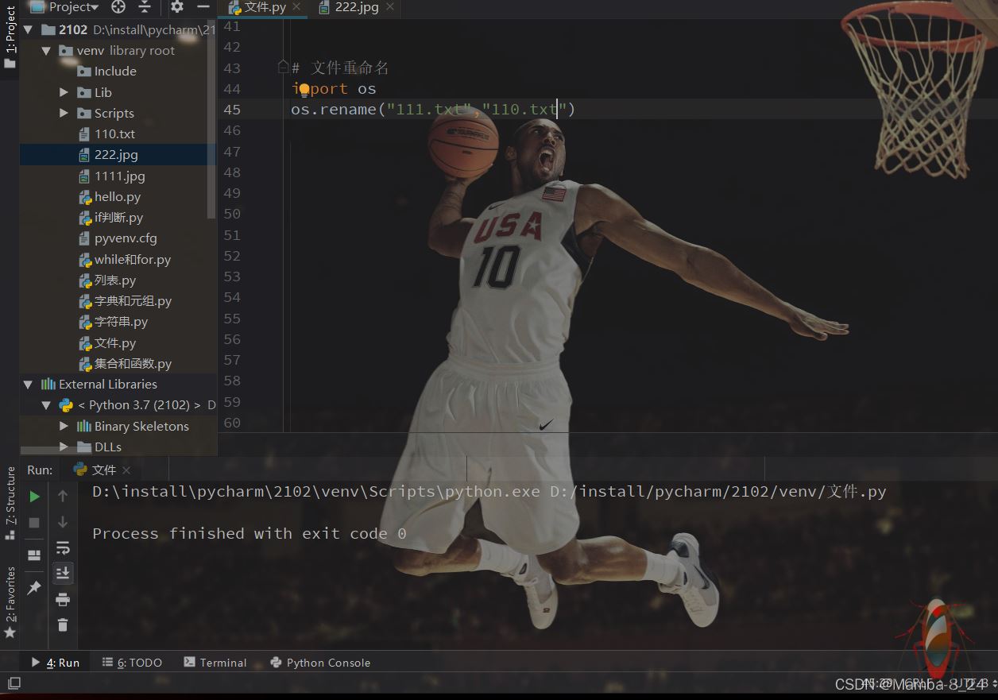Collapse the 2102 project root
This screenshot has width=998, height=700.
[x=29, y=30]
